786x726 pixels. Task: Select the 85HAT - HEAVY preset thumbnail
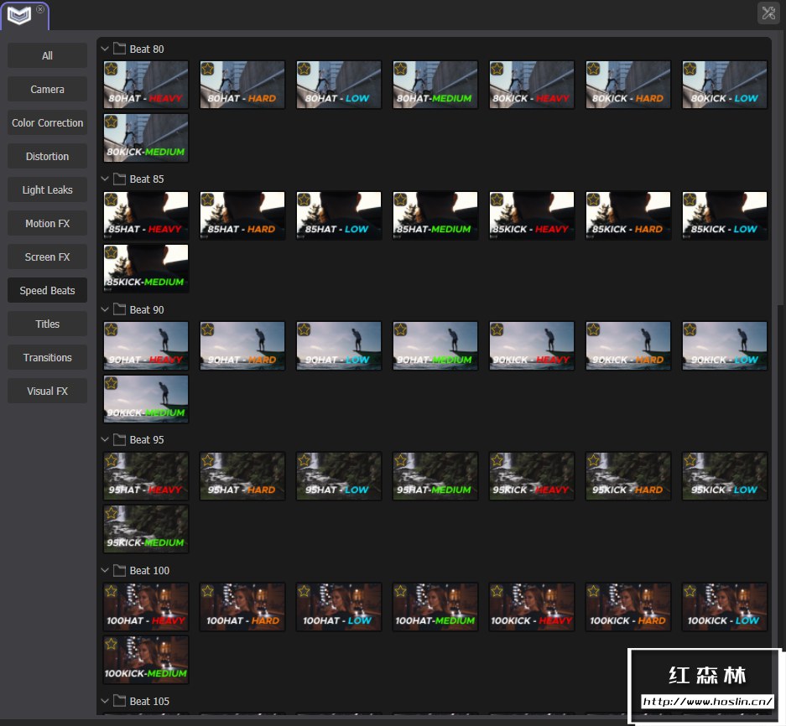146,215
